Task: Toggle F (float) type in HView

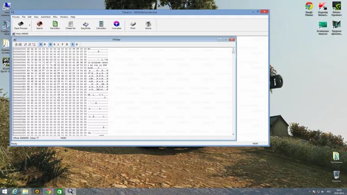Action: (62, 45)
